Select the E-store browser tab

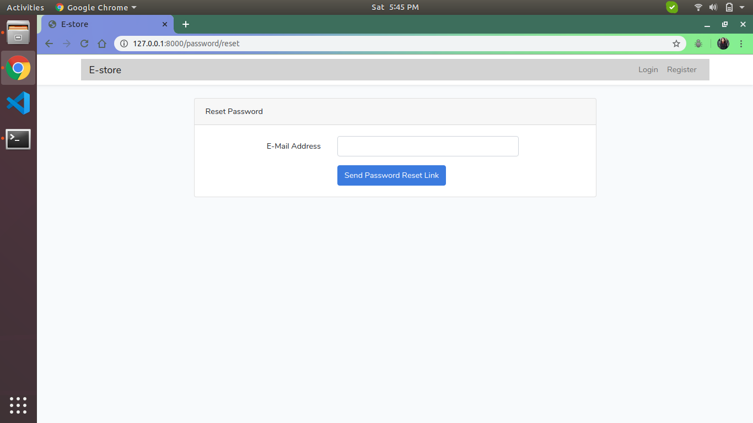point(108,24)
